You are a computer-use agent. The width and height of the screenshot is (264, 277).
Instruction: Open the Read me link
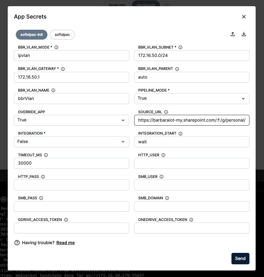(x=65, y=243)
